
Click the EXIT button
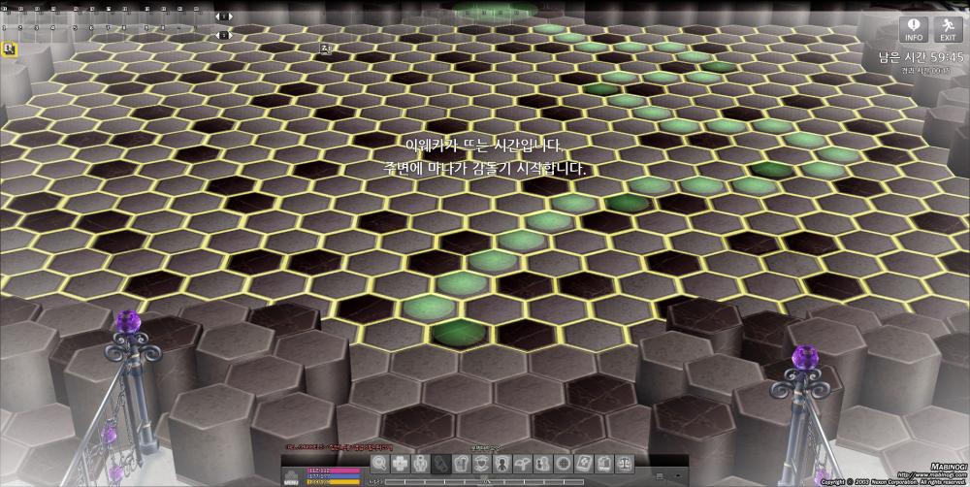pos(948,29)
